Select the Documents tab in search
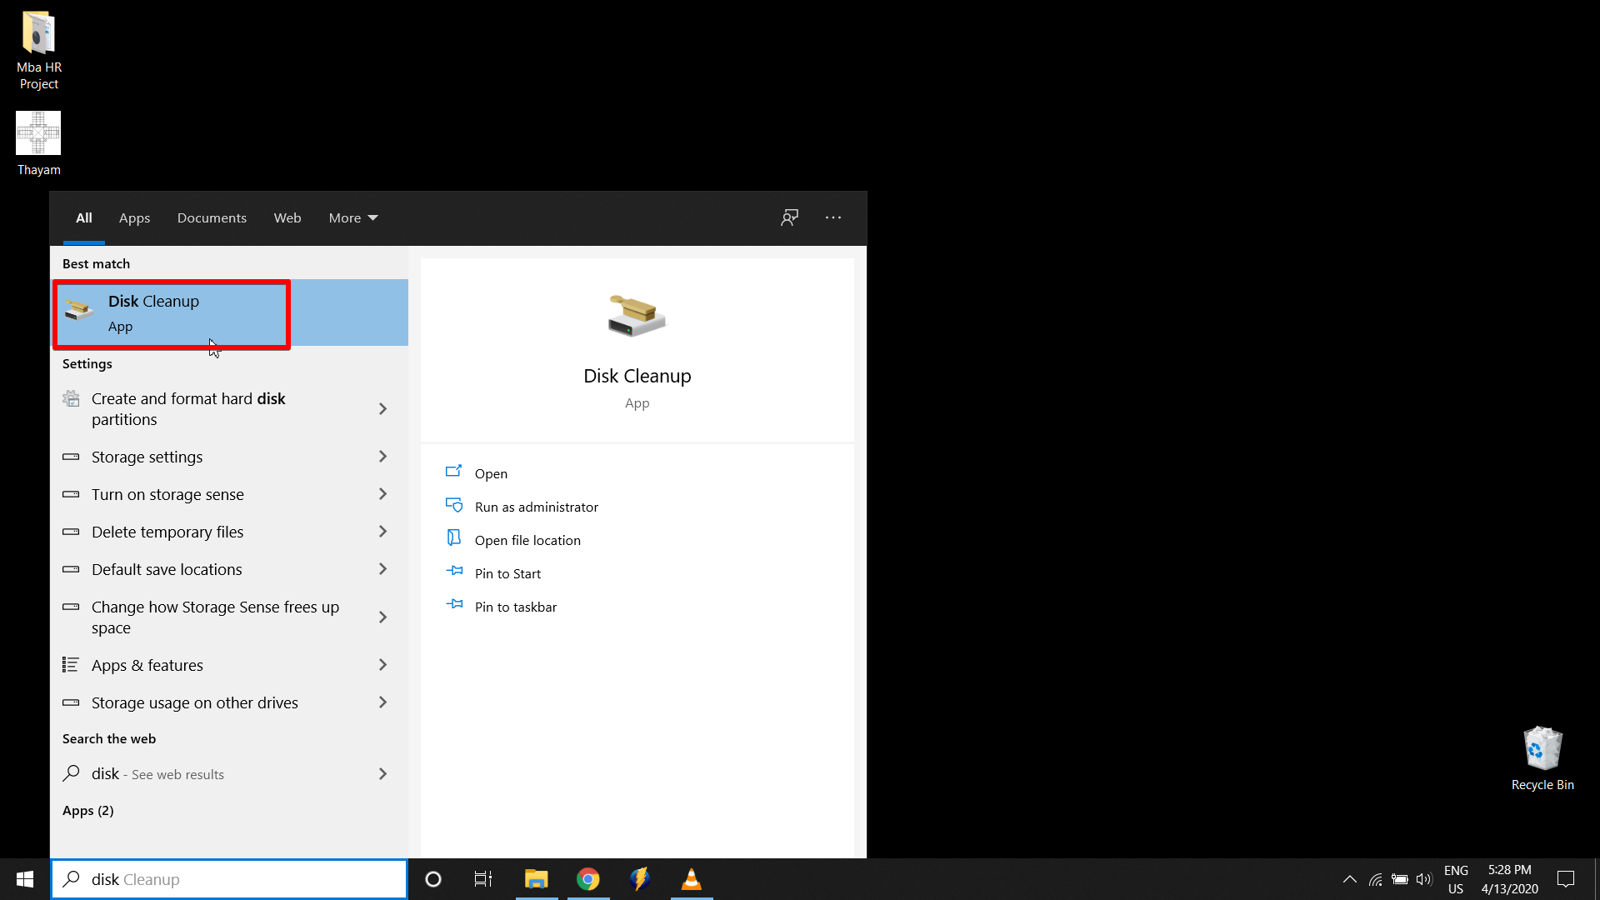The image size is (1600, 900). coord(211,217)
